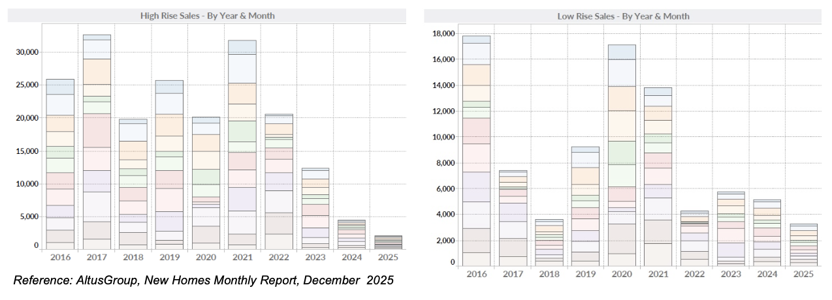Image resolution: width=832 pixels, height=300 pixels.
Task: Click the 2021 bar in Low Rise chart
Action: click(658, 176)
